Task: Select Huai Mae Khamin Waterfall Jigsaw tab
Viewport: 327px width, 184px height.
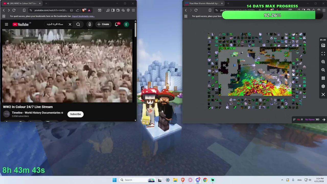Action: (204, 3)
